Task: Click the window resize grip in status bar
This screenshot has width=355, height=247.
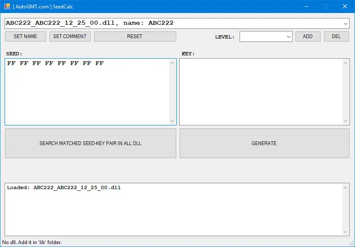Action: pos(352,244)
